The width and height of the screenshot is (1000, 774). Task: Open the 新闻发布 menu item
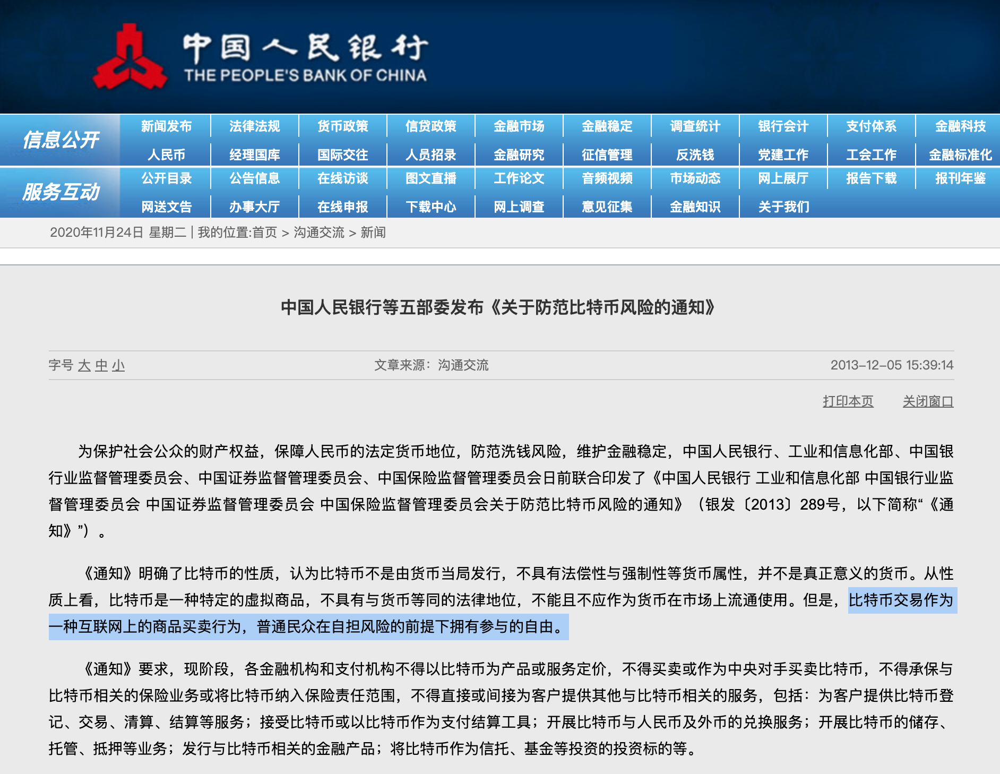166,126
